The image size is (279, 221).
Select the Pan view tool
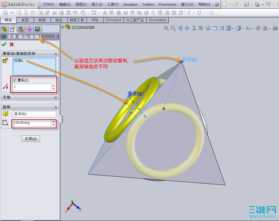(187, 28)
